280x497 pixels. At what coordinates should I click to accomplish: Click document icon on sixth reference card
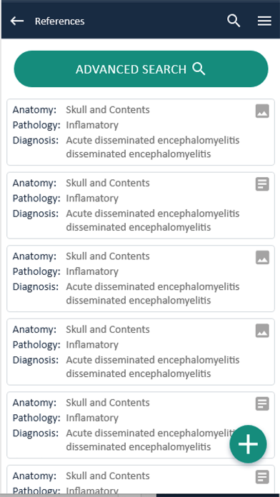coord(262,477)
